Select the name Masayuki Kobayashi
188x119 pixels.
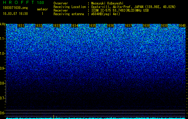[107, 4]
